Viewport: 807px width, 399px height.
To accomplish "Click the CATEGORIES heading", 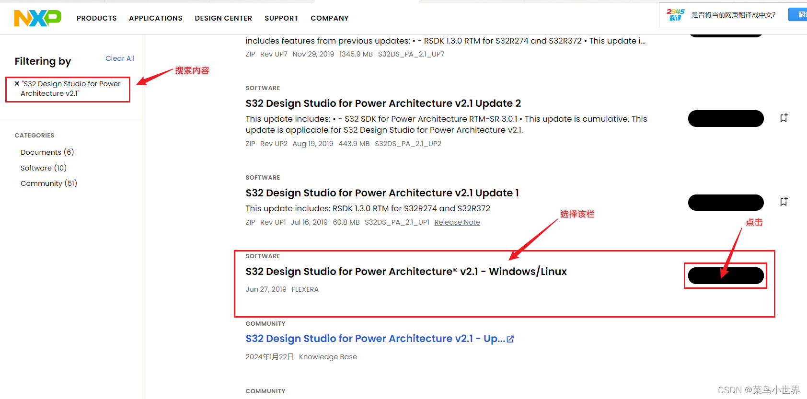I will tap(35, 136).
